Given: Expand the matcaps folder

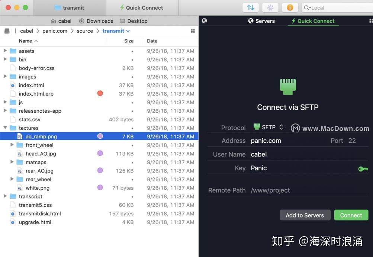Looking at the screenshot, I should tap(12, 162).
